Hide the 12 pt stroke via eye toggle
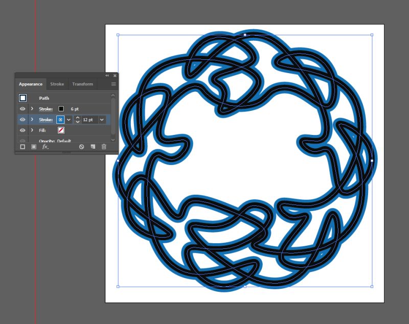This screenshot has height=324, width=409. click(x=23, y=119)
